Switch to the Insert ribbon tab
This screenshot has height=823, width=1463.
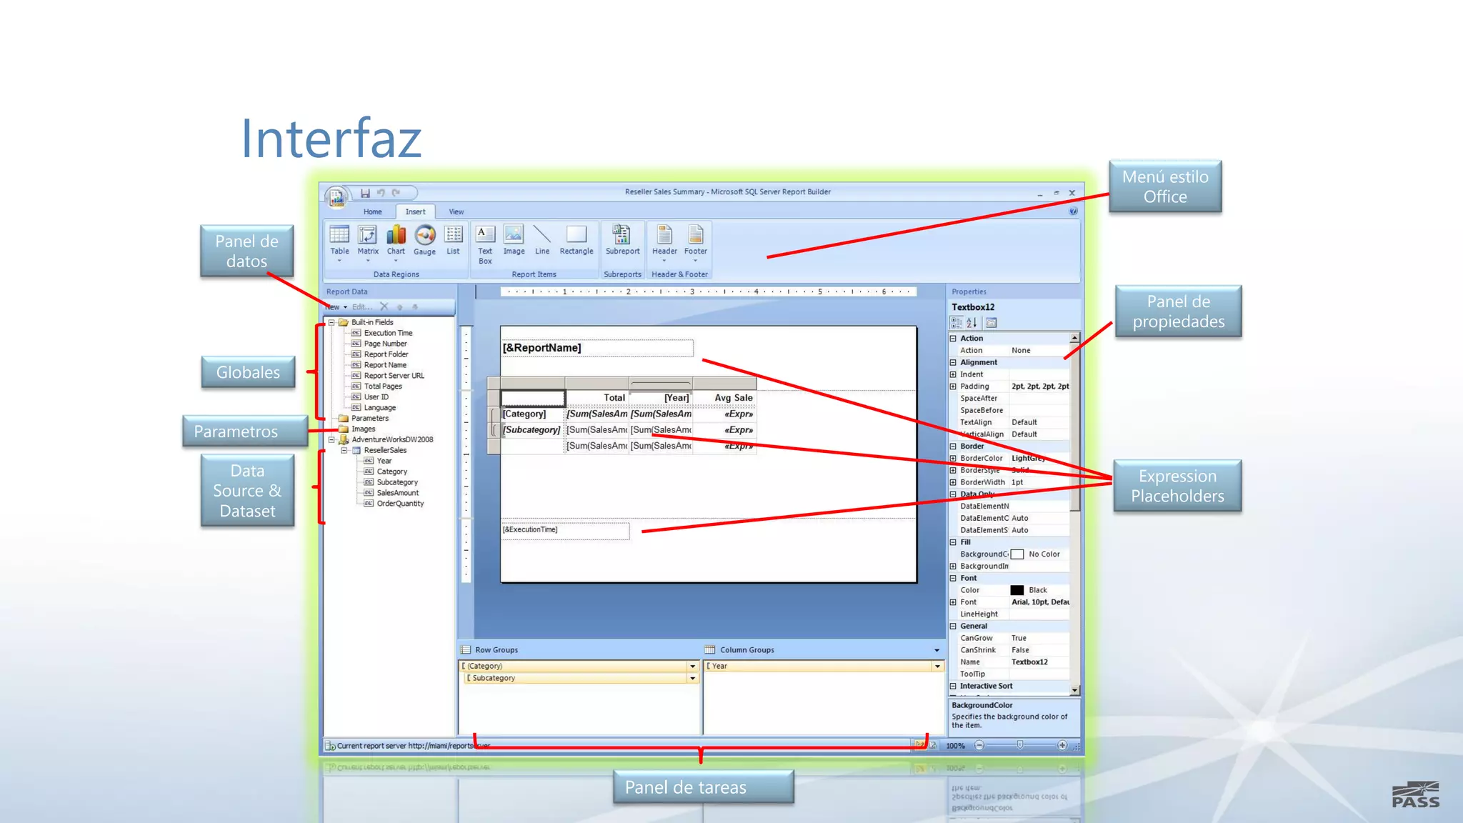(415, 212)
